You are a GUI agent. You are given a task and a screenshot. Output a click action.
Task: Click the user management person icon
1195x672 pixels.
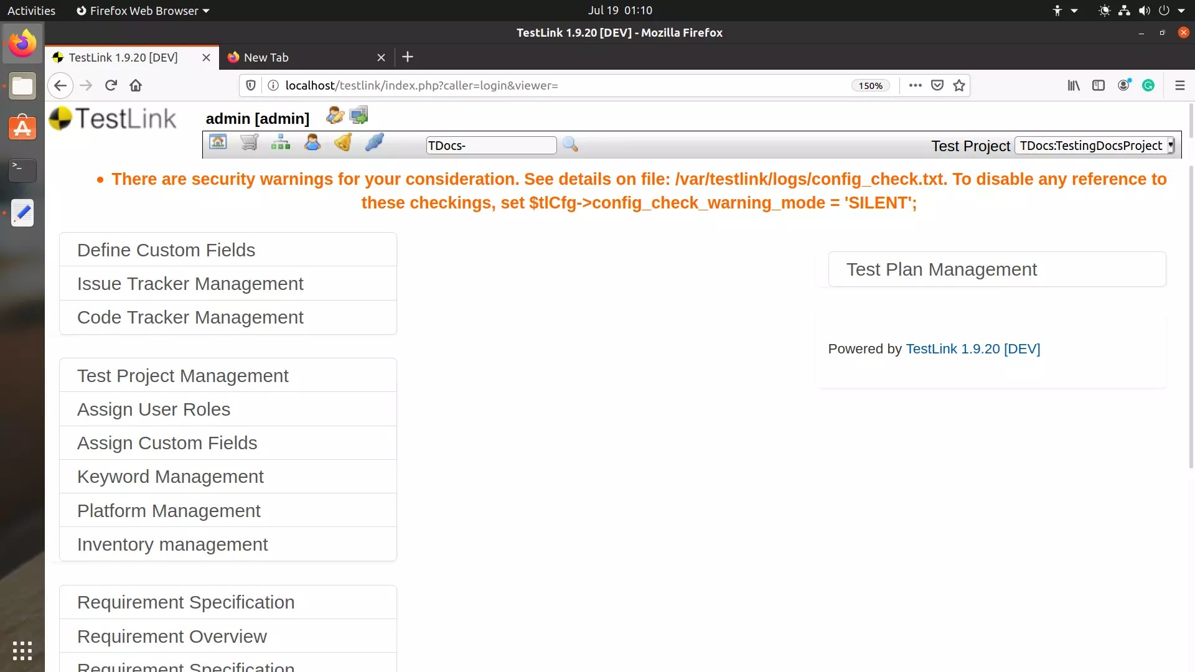point(311,142)
